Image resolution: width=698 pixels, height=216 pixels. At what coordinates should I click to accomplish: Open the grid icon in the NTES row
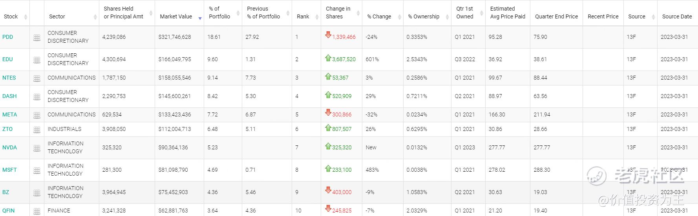point(37,78)
